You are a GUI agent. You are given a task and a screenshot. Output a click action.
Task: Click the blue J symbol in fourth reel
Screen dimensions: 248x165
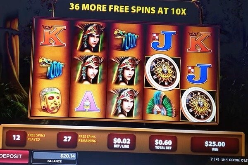point(164,40)
